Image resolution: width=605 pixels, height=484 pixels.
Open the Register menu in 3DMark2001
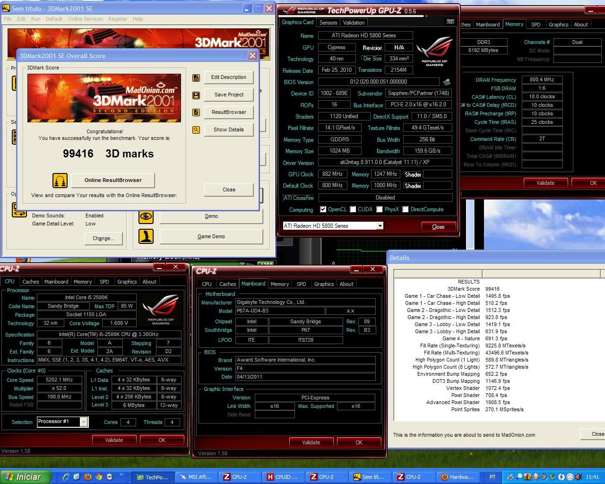pyautogui.click(x=118, y=19)
